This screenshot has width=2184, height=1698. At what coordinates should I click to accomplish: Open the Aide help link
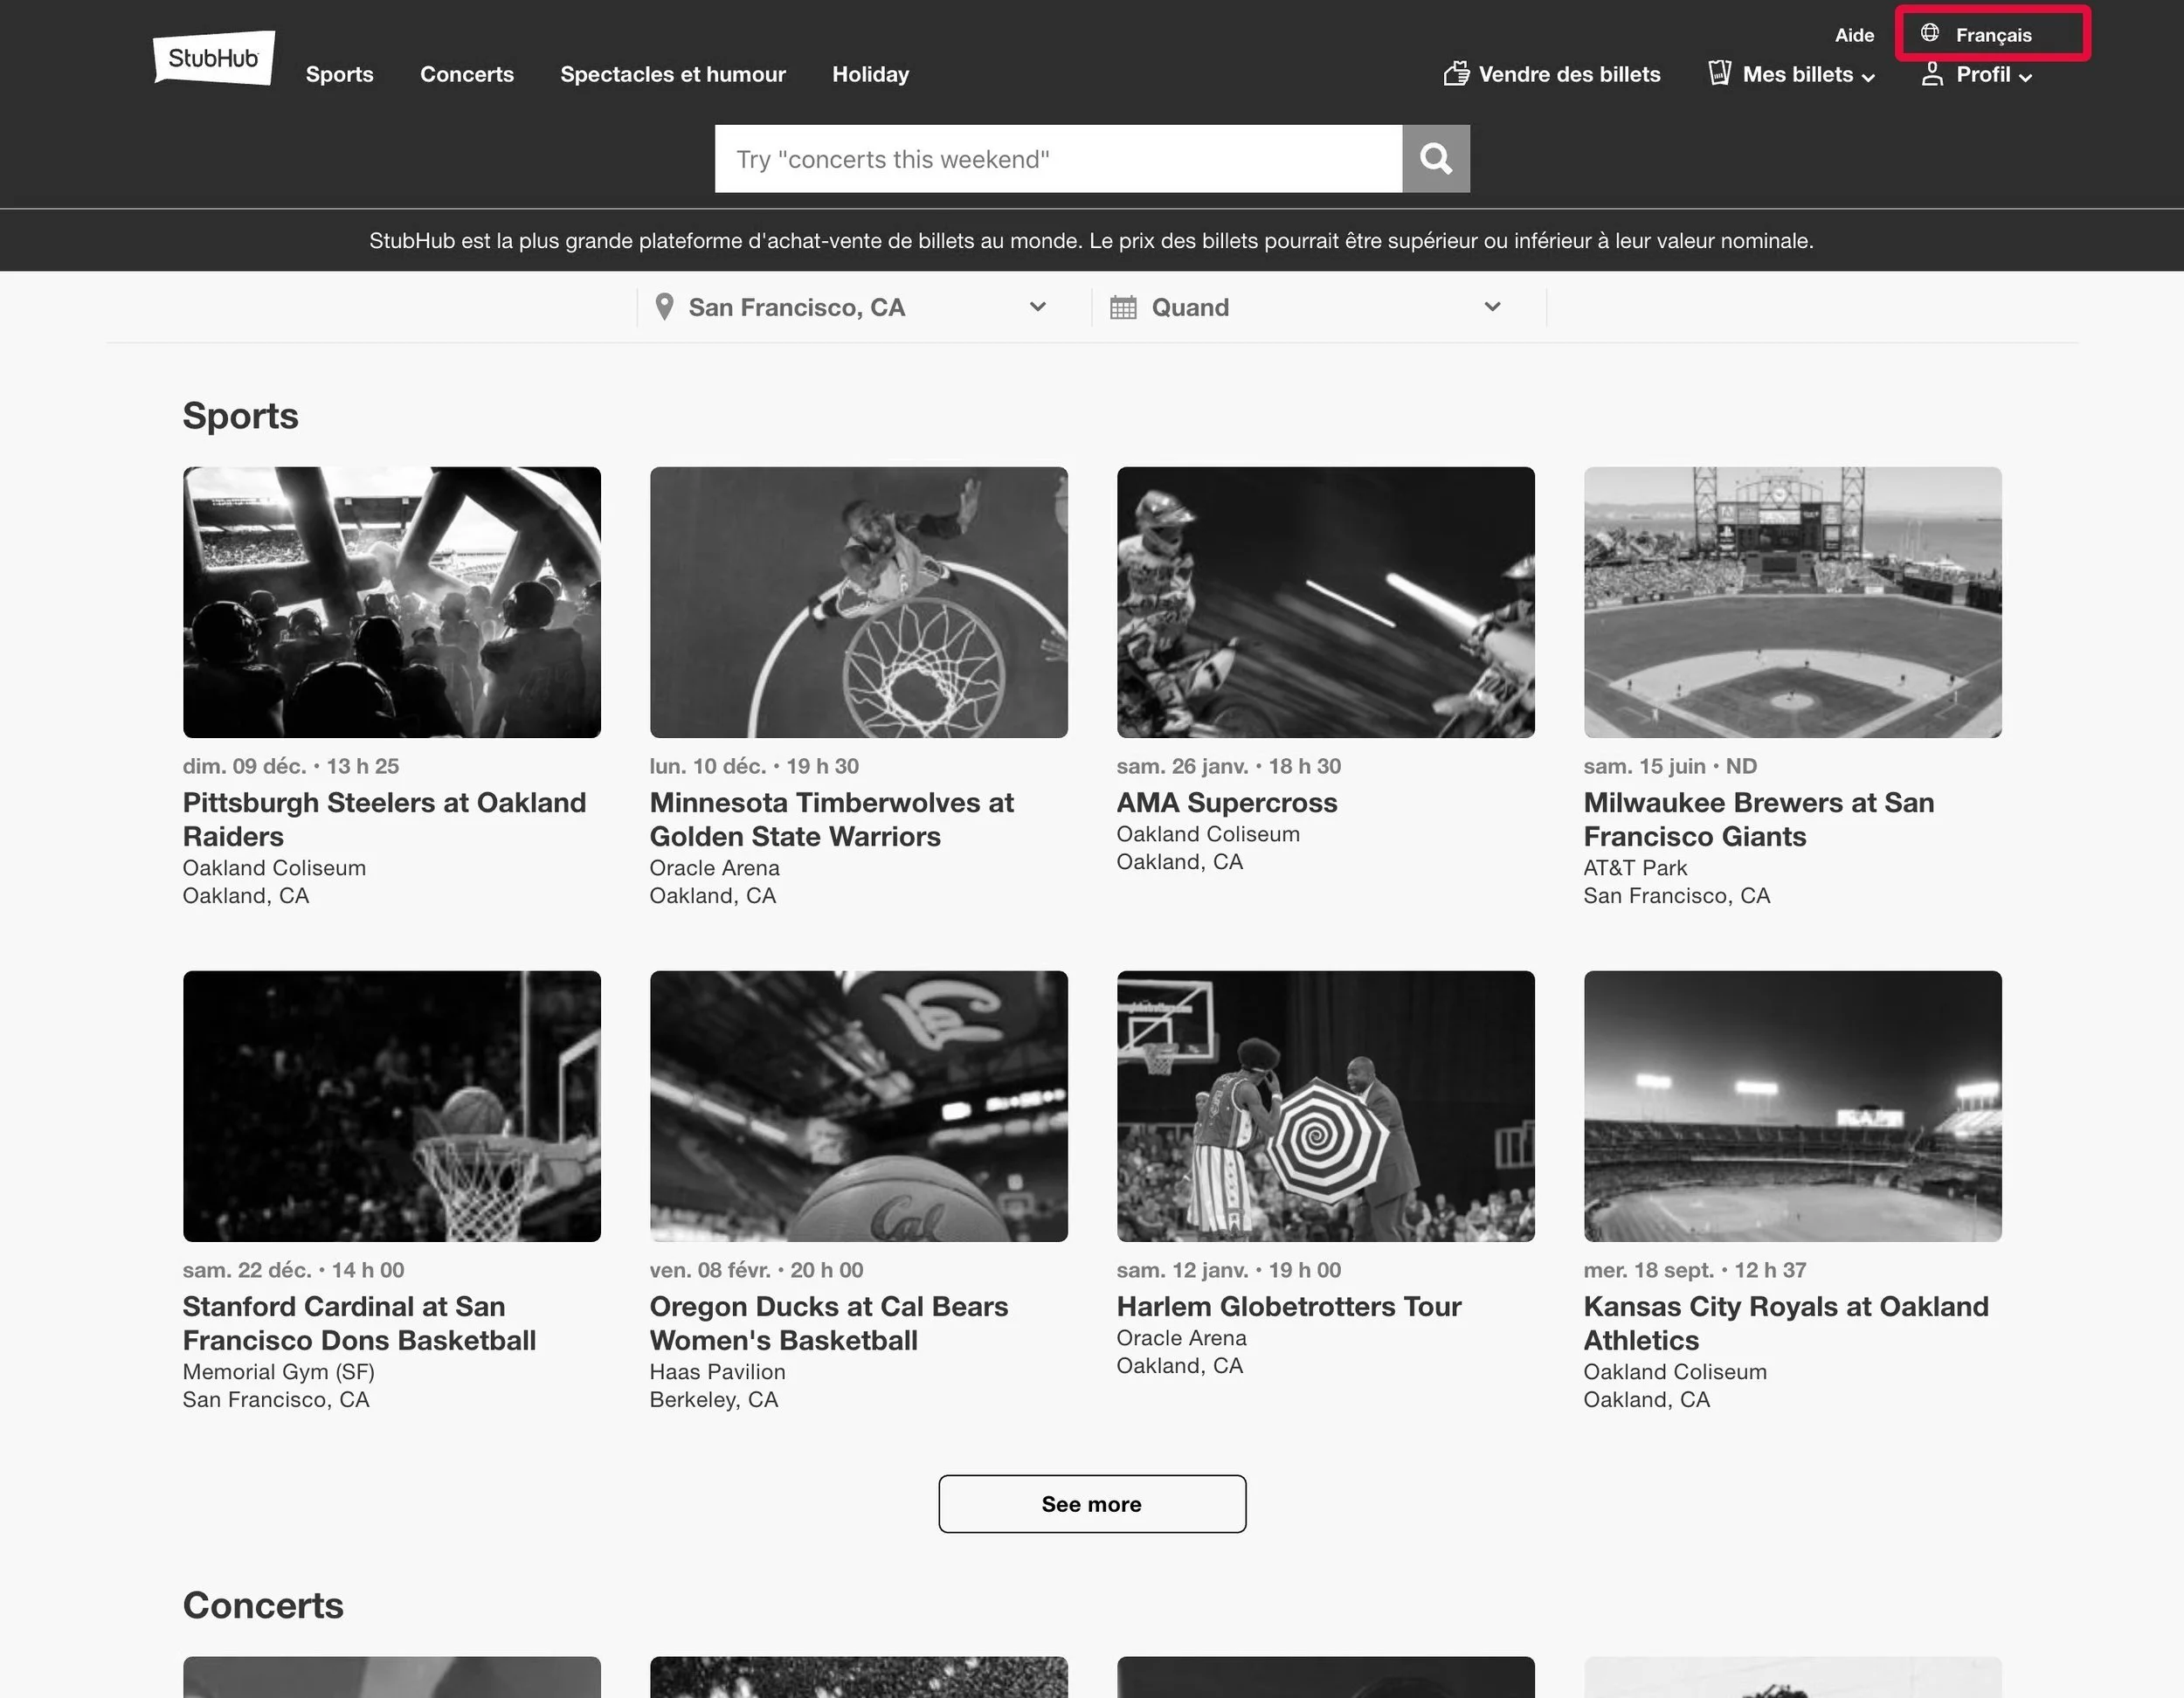tap(1854, 35)
